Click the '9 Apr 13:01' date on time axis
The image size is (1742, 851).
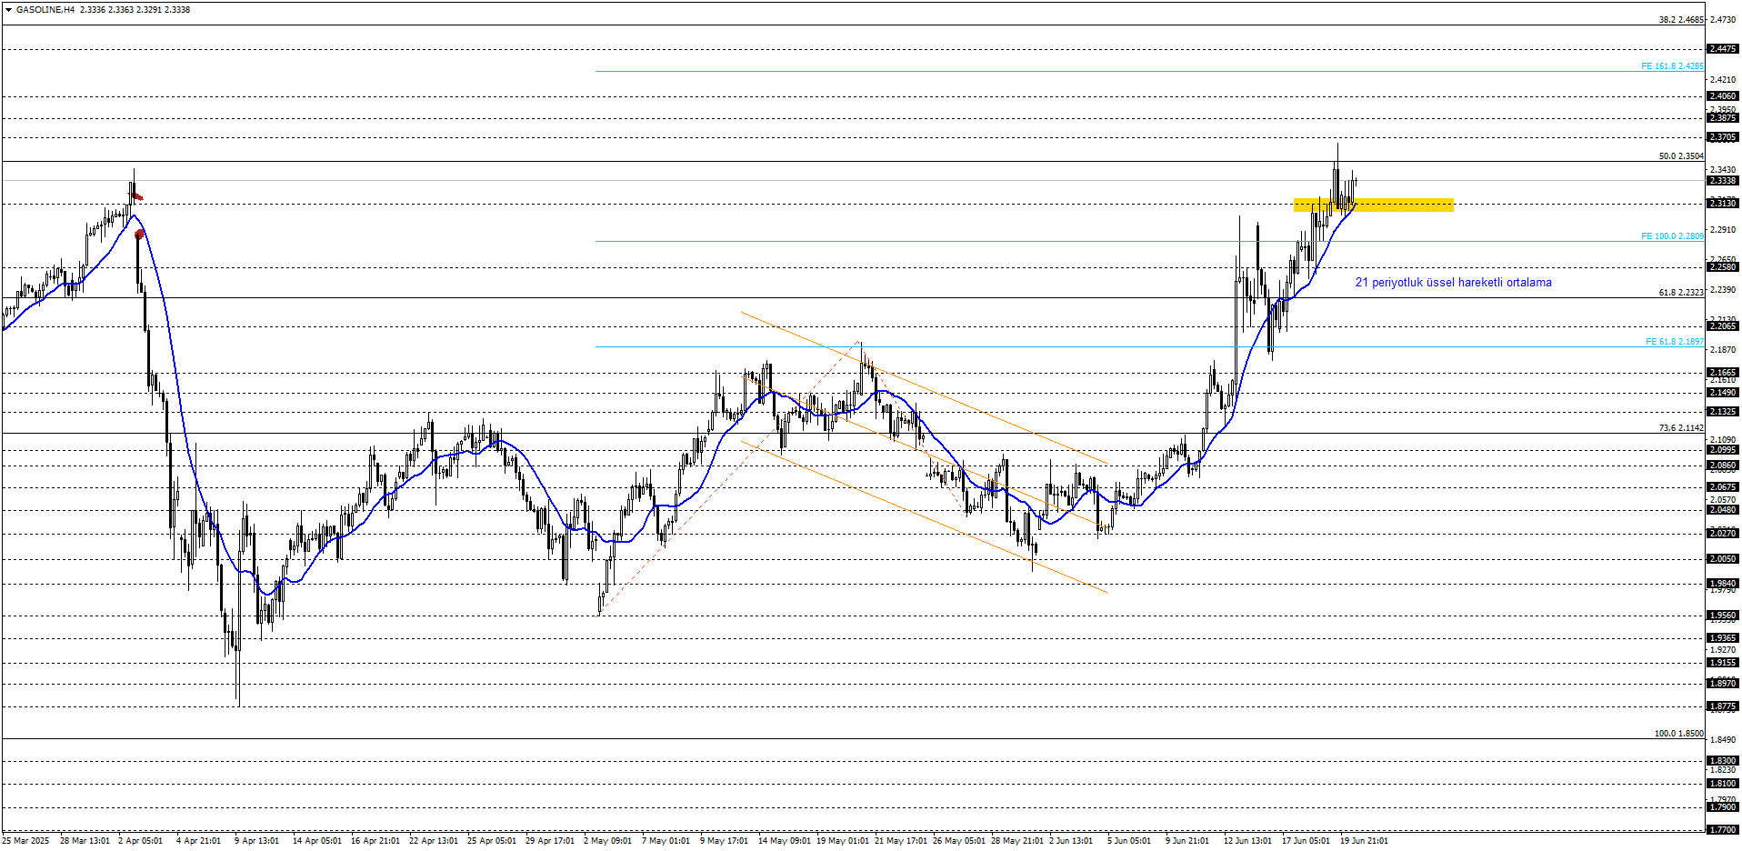tap(257, 841)
